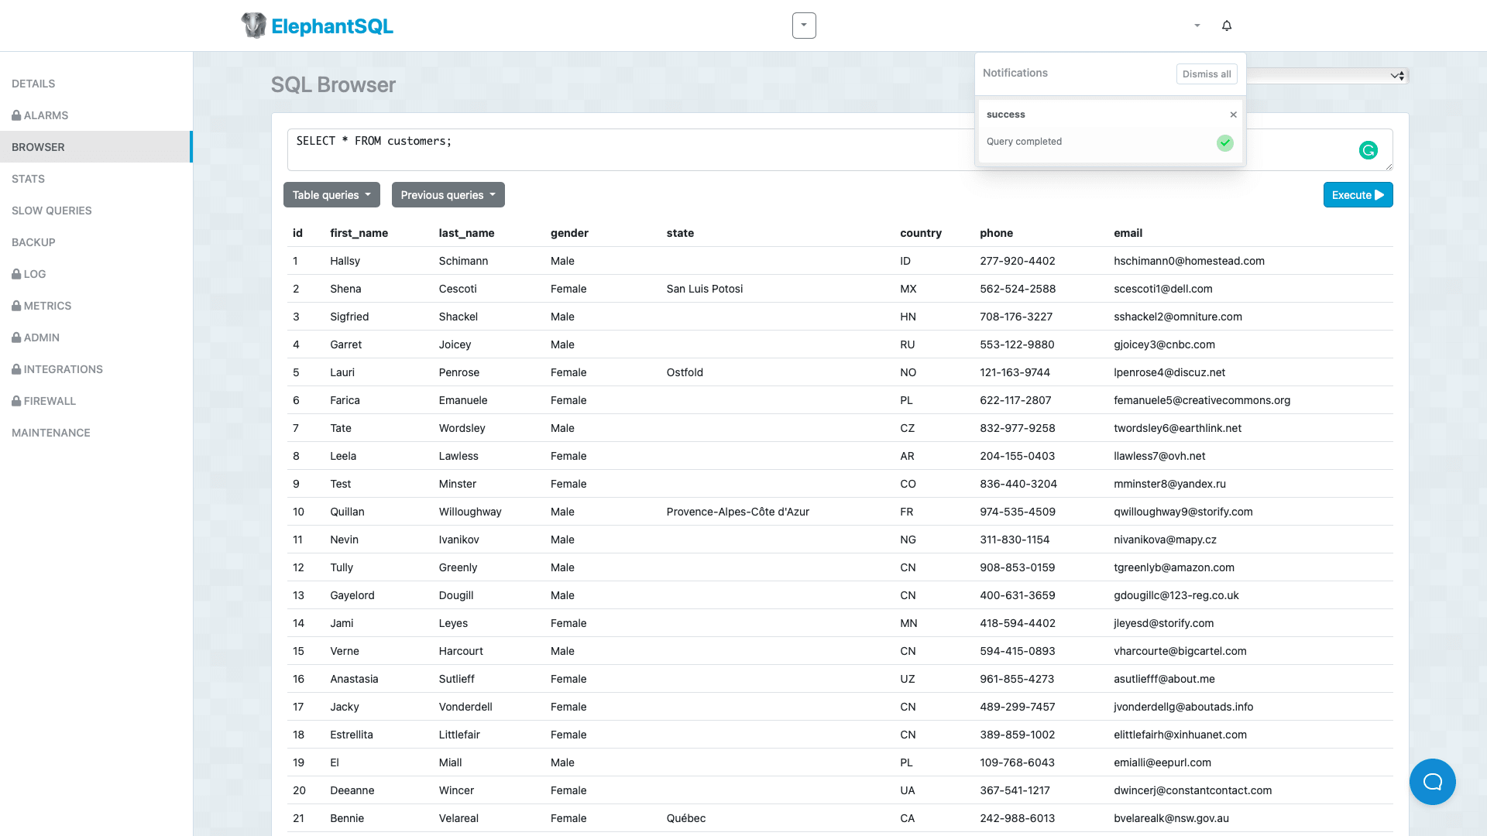Click the ADMIN sidebar icon
The width and height of the screenshot is (1487, 836).
42,337
